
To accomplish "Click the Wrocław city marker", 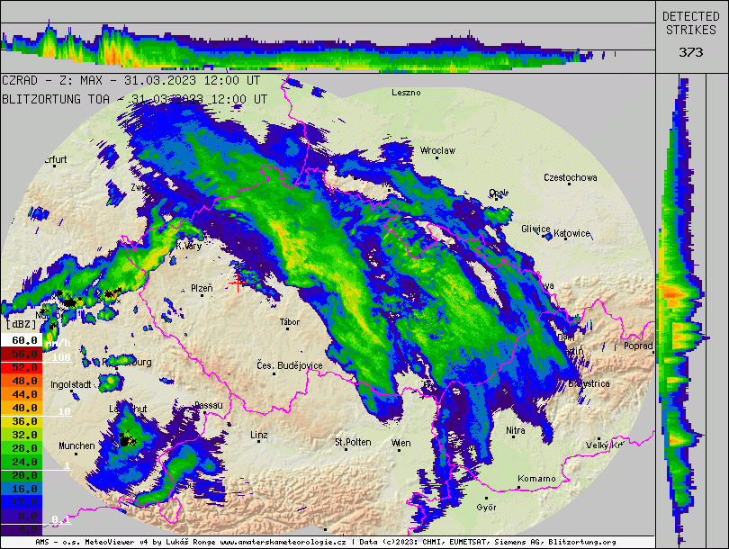I will tap(437, 157).
